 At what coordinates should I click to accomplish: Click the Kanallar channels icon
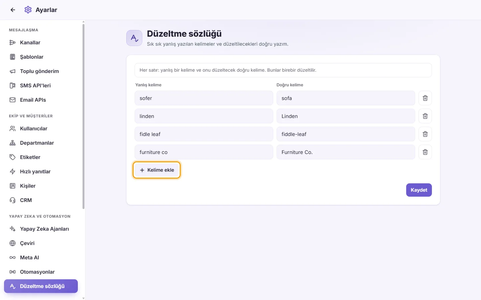13,43
